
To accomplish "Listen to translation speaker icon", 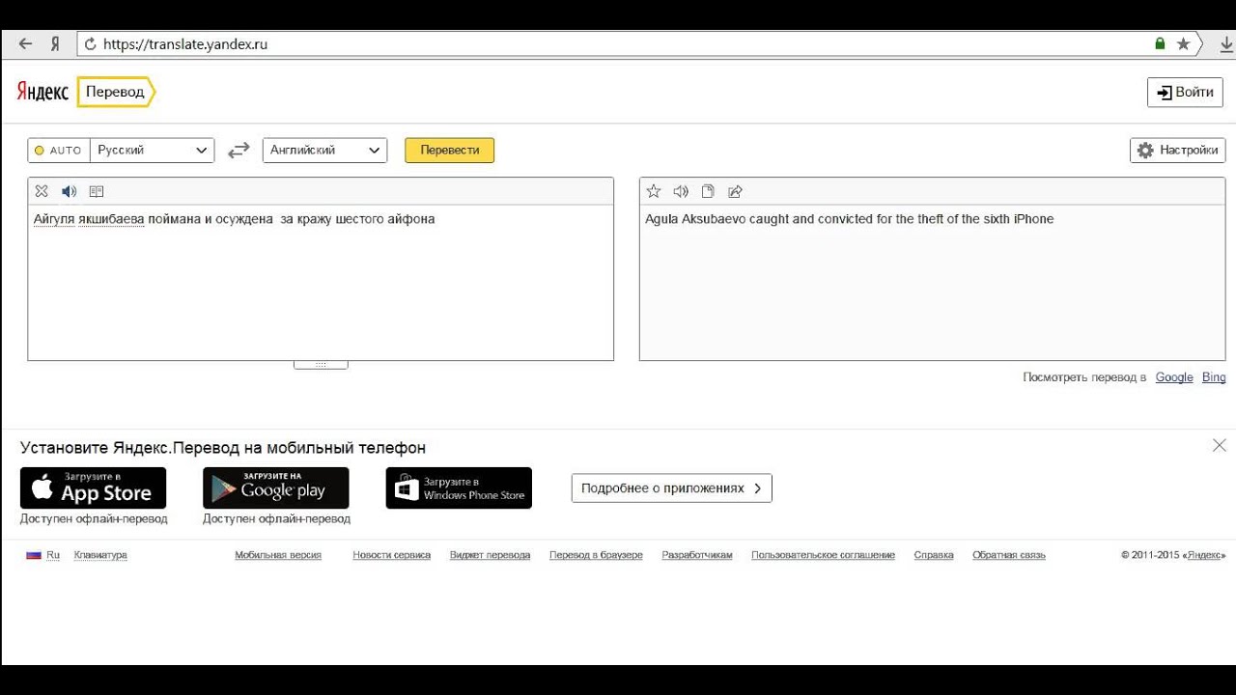I will coord(681,191).
